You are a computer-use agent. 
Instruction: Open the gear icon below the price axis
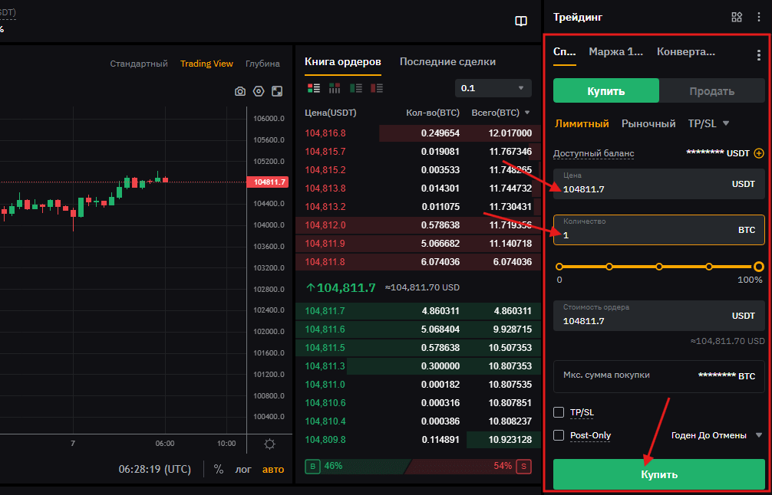click(x=269, y=444)
